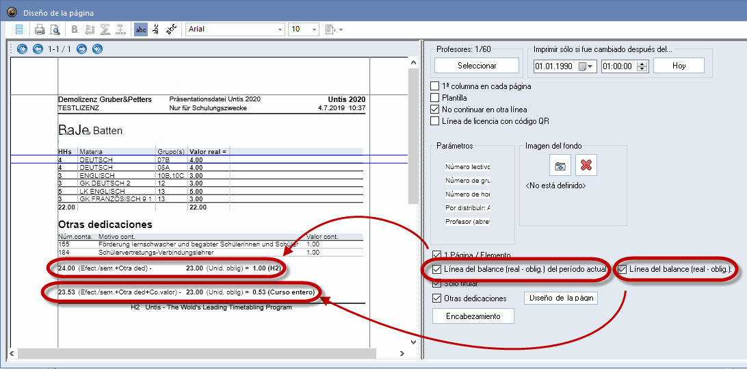Click the LK ENGLISCH row in preview
The height and width of the screenshot is (369, 747).
pyautogui.click(x=210, y=191)
